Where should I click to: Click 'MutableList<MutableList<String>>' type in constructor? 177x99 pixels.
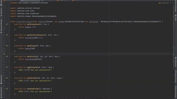117,21
